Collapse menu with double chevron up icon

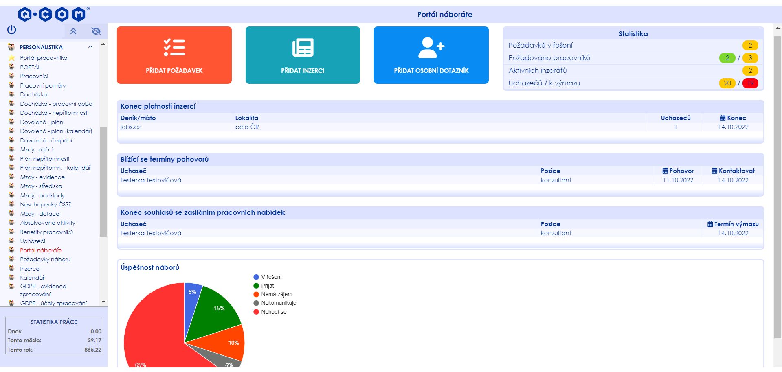[73, 31]
